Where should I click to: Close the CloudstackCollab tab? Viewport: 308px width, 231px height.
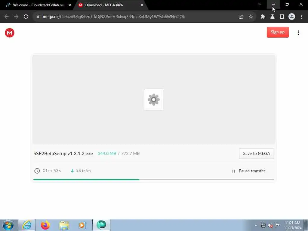point(70,5)
